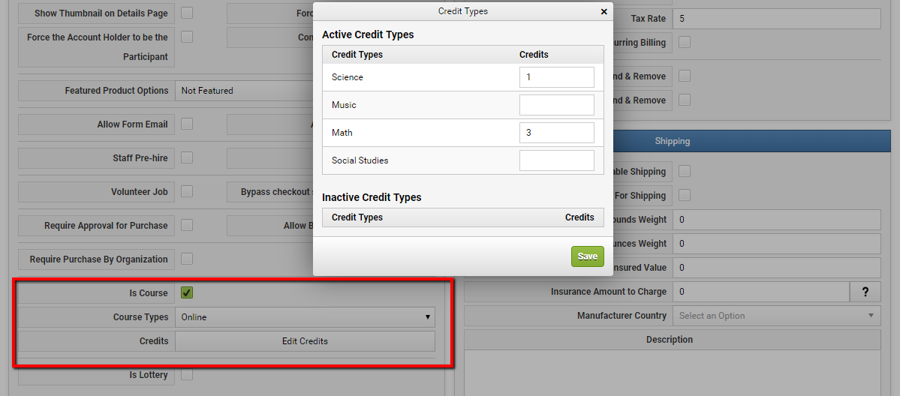This screenshot has width=900, height=396.
Task: Click the 'Math' credit type label
Action: pos(342,133)
